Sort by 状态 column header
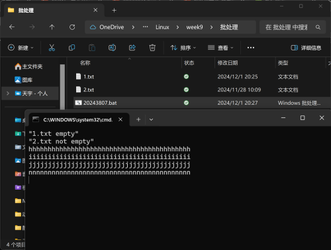Image resolution: width=331 pixels, height=250 pixels. pos(189,63)
